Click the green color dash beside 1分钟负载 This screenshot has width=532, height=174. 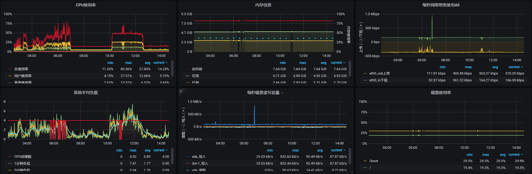[10, 164]
